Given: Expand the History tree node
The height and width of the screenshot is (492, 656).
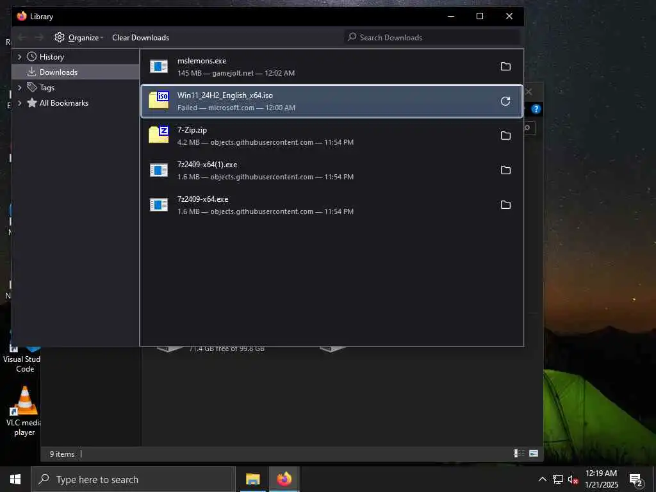Looking at the screenshot, I should pyautogui.click(x=19, y=56).
